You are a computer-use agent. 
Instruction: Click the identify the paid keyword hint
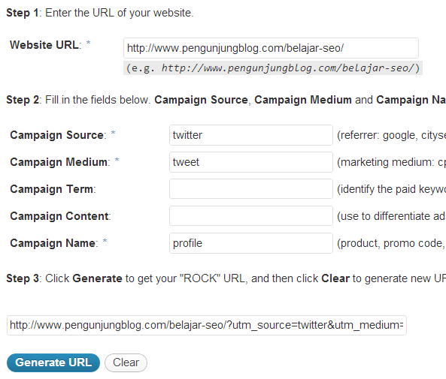pyautogui.click(x=391, y=189)
